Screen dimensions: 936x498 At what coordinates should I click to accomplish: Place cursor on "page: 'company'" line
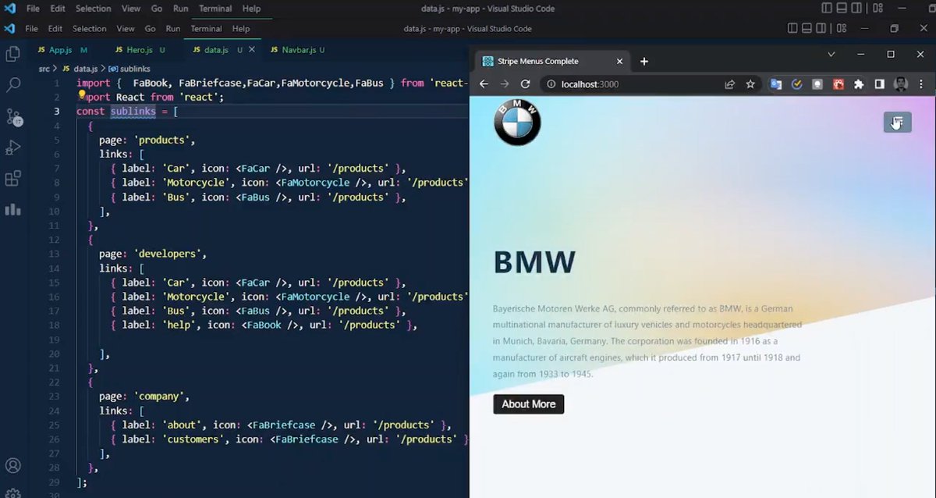coord(144,397)
